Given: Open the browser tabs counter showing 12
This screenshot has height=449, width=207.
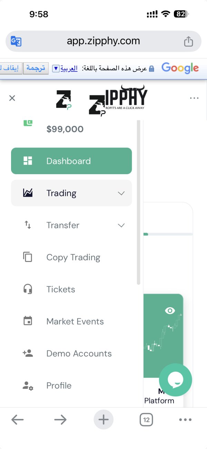Looking at the screenshot, I should point(146,420).
